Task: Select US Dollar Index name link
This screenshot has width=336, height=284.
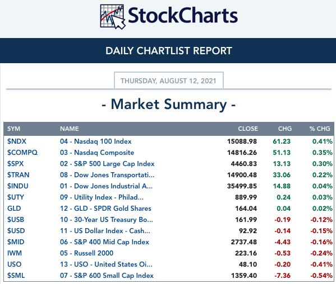Action: point(105,231)
